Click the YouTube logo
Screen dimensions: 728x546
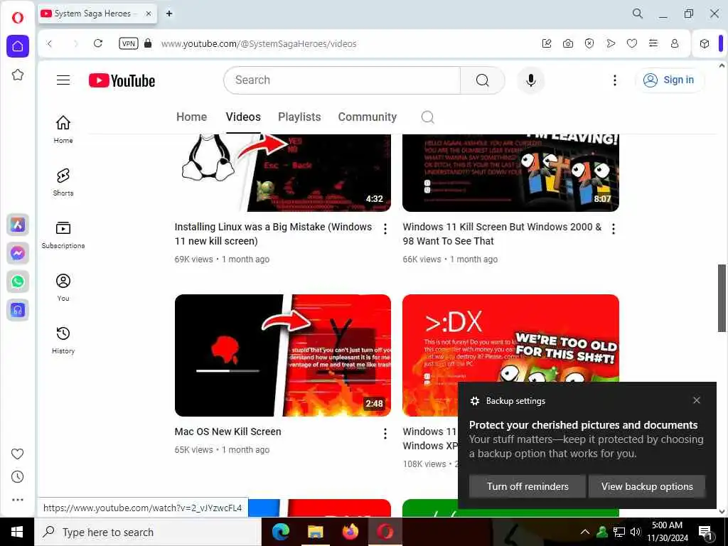pyautogui.click(x=122, y=80)
